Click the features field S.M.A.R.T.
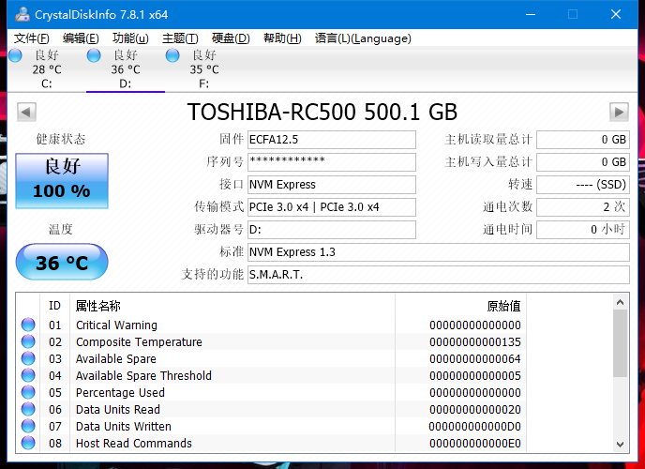 click(439, 275)
